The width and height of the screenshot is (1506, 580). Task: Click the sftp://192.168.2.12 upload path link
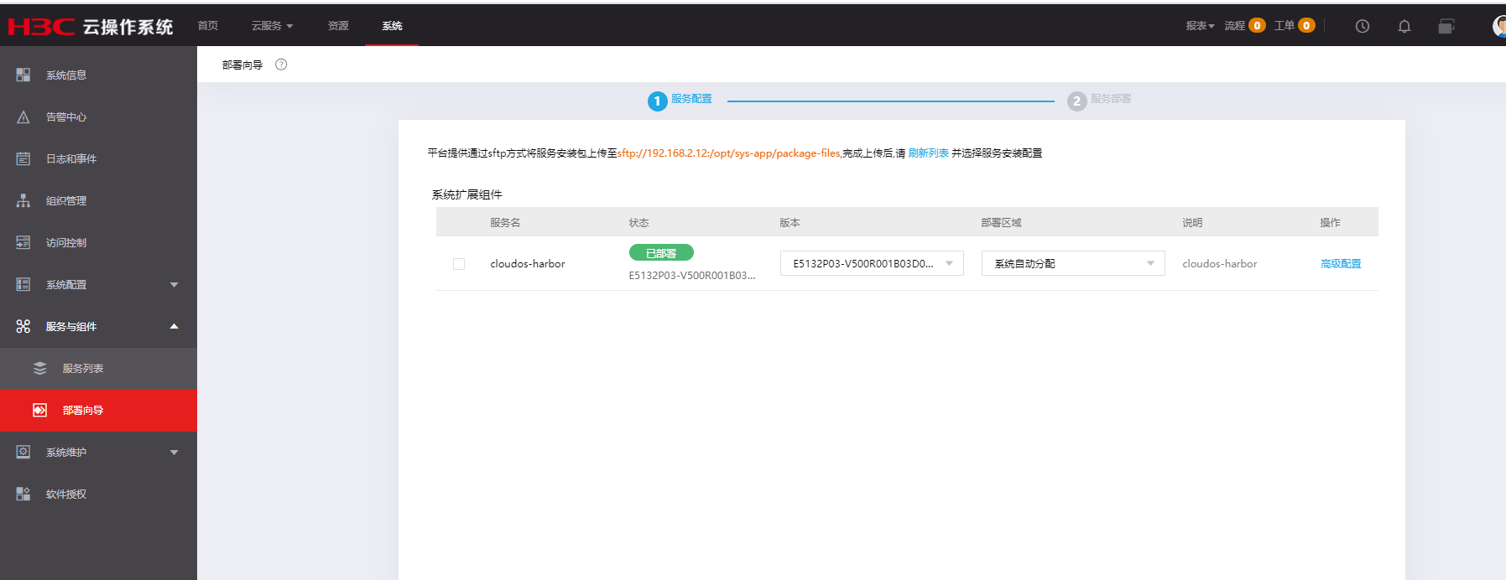(x=729, y=153)
